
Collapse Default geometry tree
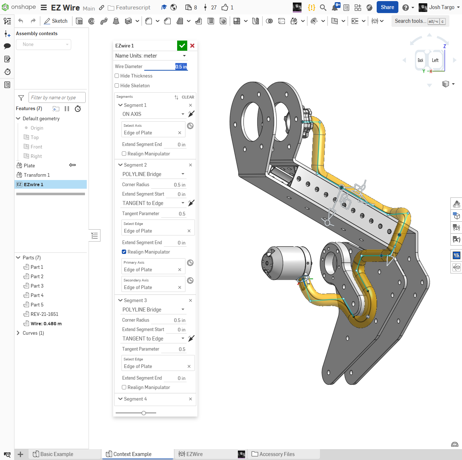(18, 118)
